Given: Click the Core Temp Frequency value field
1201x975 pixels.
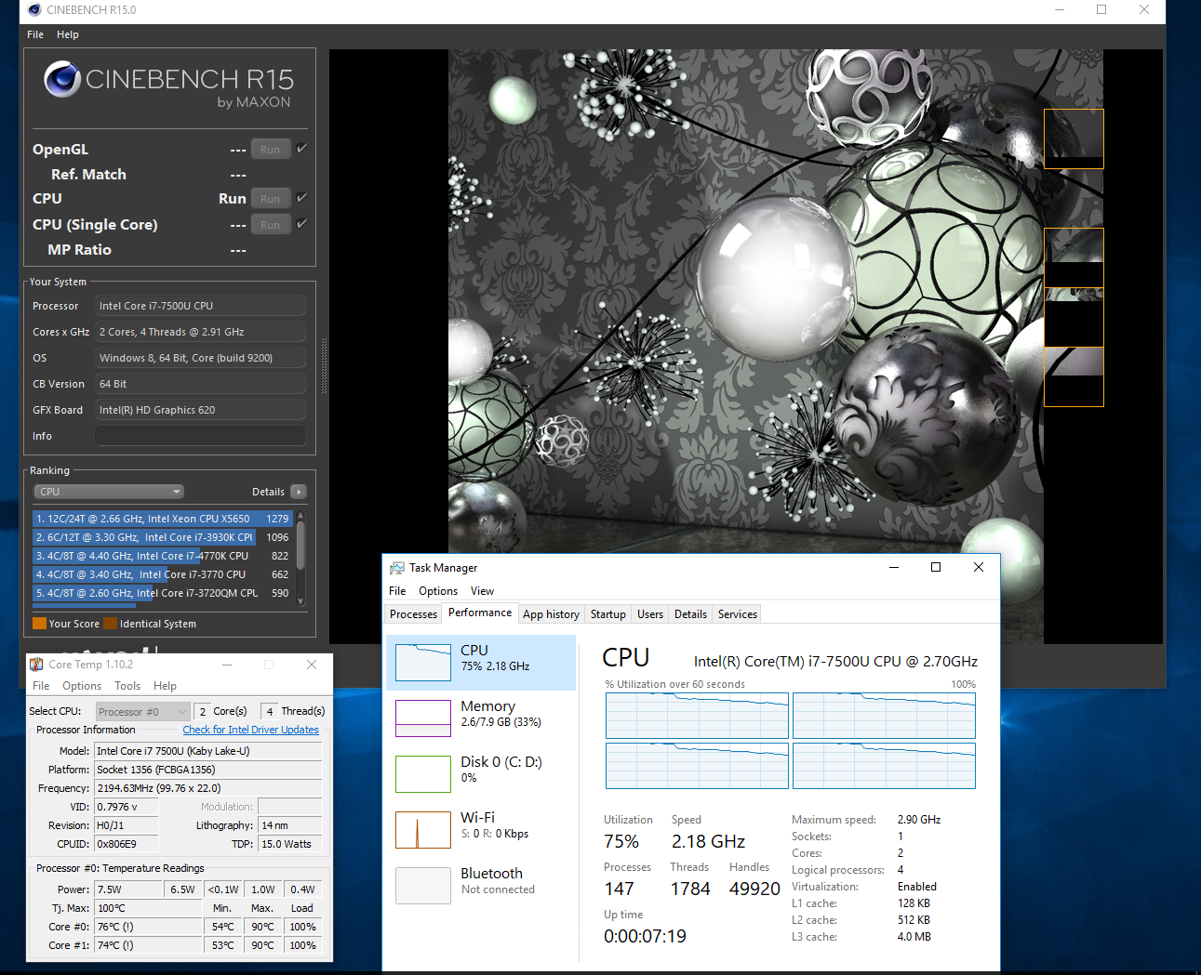Looking at the screenshot, I should (208, 788).
